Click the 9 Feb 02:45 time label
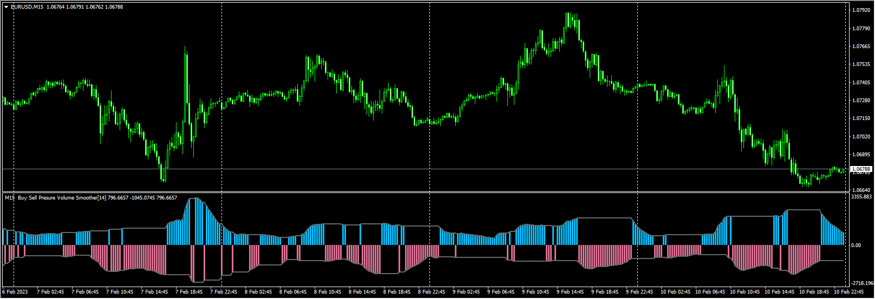This screenshot has height=299, width=875. (x=466, y=292)
